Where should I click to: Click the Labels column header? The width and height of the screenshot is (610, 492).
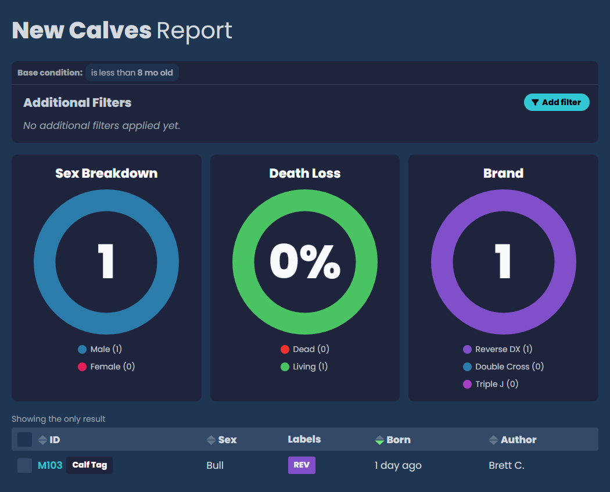pyautogui.click(x=304, y=440)
